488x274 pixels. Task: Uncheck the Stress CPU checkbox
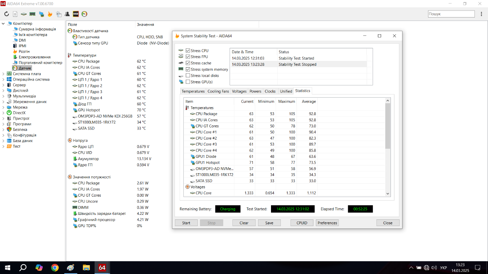coord(188,51)
